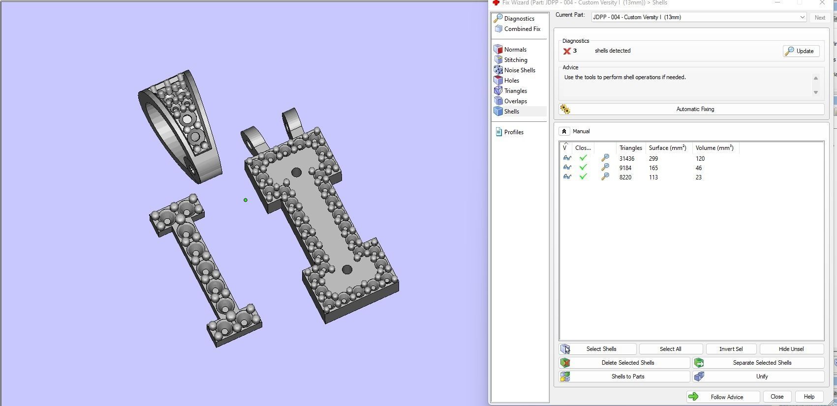Sort by the V visibility column
The width and height of the screenshot is (837, 406).
(565, 148)
